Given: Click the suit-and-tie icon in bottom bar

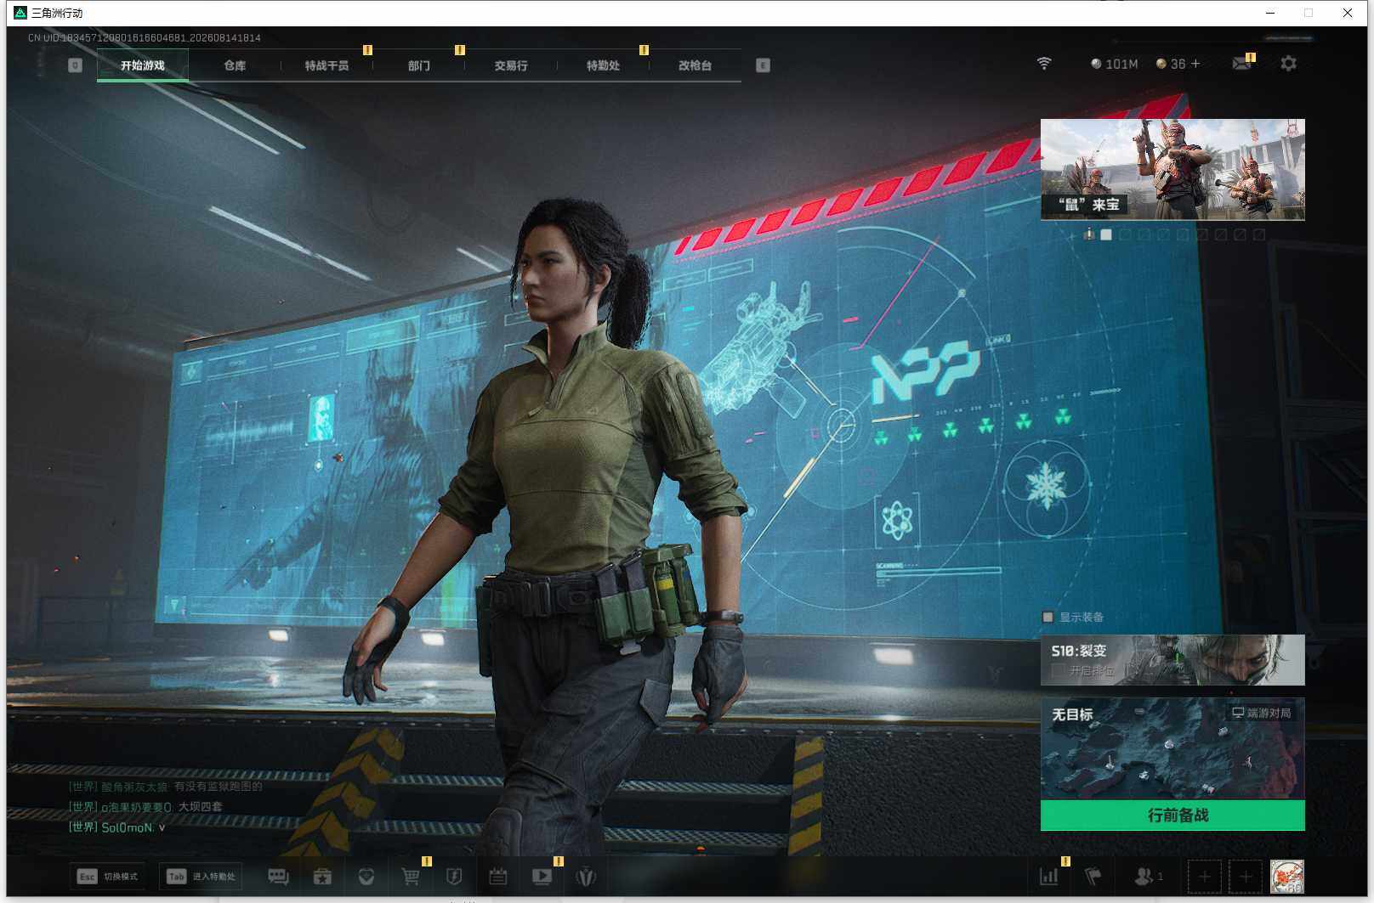Looking at the screenshot, I should click(585, 877).
